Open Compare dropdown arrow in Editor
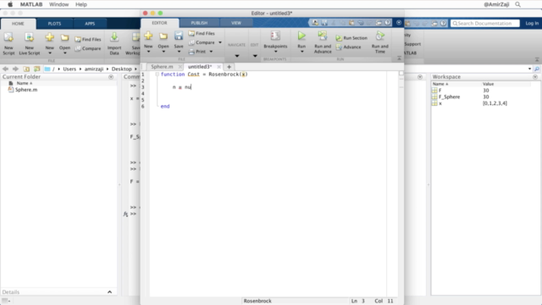 coord(220,42)
